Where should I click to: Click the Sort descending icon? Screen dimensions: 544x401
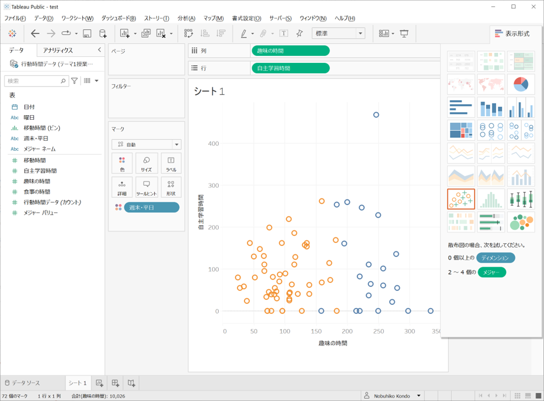point(221,33)
